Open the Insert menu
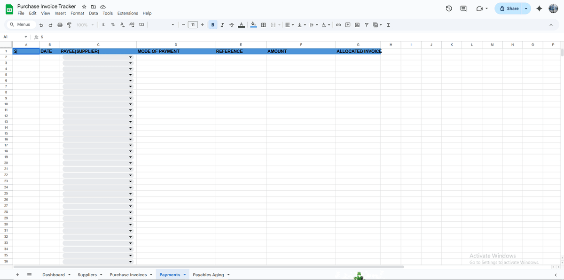 click(60, 13)
